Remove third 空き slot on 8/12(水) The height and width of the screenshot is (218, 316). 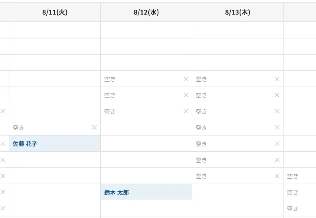186,111
